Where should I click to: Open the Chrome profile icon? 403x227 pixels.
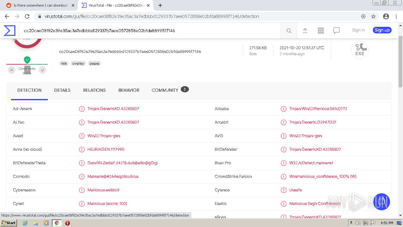[x=386, y=16]
